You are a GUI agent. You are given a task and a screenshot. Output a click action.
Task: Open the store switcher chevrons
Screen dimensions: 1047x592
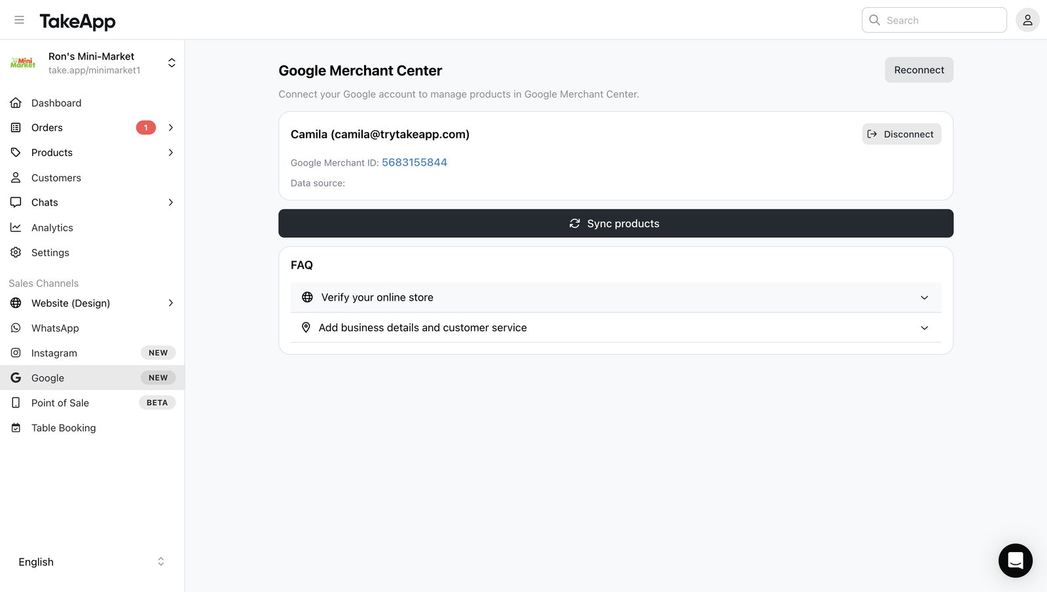(x=172, y=63)
